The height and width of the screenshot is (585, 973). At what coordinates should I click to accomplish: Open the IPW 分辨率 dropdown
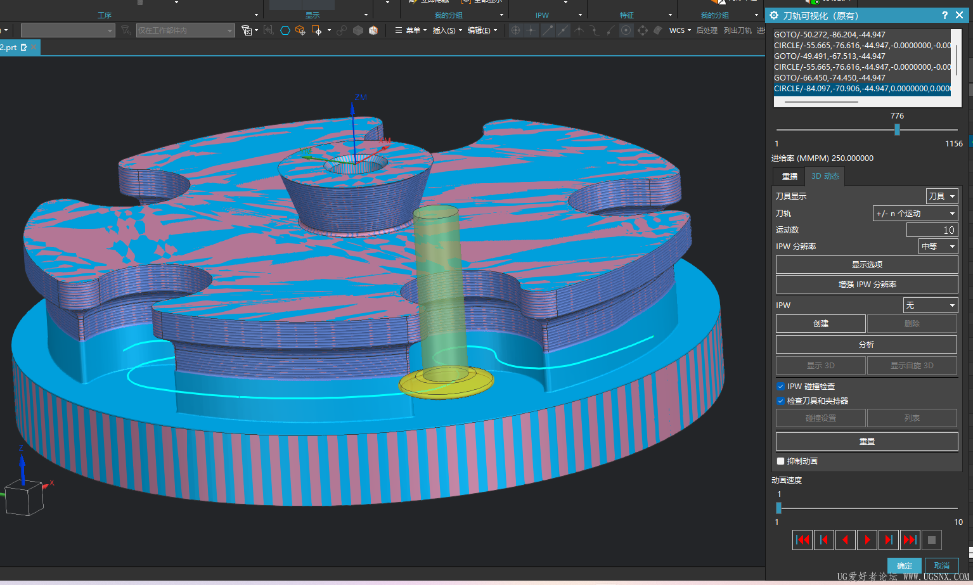(938, 247)
